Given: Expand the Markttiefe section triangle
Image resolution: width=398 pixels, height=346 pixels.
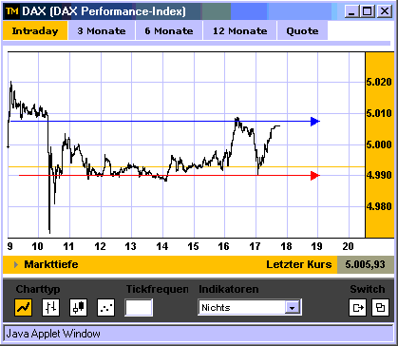Looking at the screenshot, I should pos(16,264).
